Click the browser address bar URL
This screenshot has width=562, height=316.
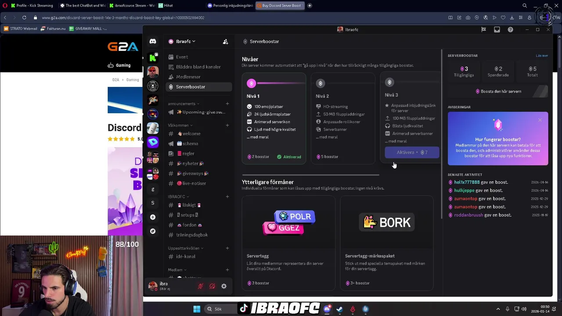(123, 18)
